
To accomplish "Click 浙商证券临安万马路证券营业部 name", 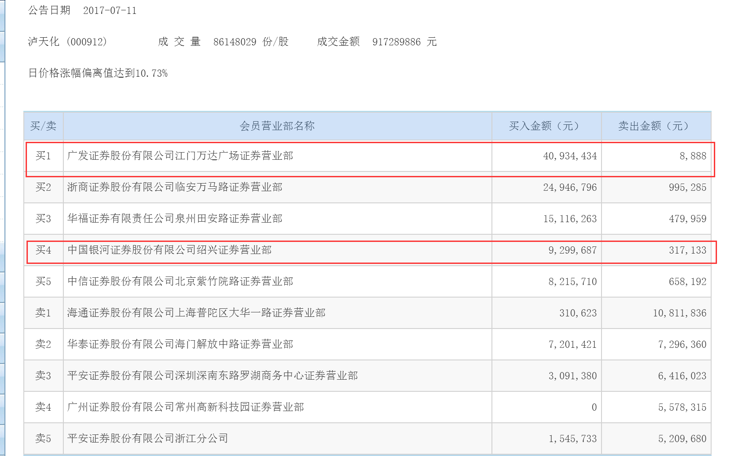I will pos(175,187).
